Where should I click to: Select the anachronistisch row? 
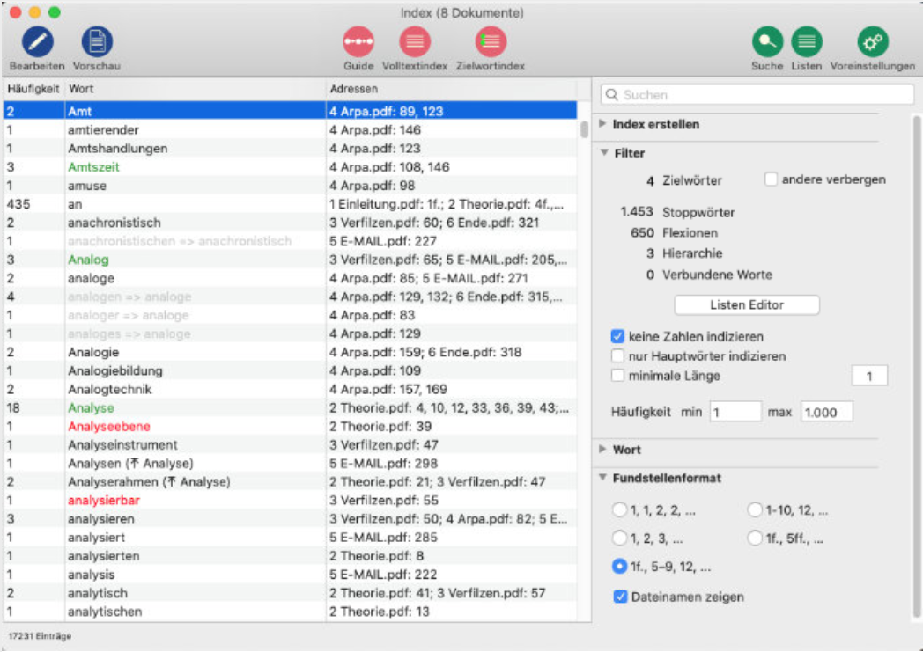(x=290, y=223)
